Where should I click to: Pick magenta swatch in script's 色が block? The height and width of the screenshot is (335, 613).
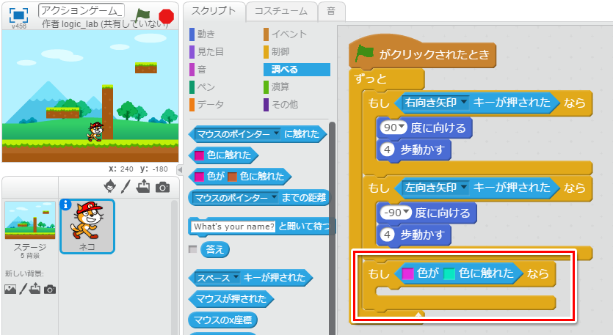click(407, 273)
